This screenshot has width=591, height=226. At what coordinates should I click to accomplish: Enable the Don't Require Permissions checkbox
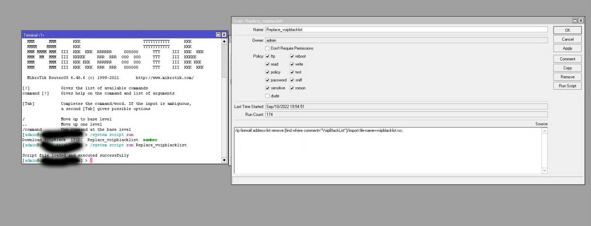[x=267, y=48]
